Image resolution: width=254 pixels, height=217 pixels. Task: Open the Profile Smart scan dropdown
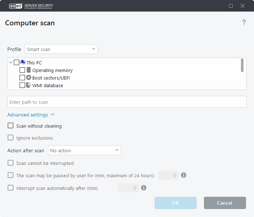pos(61,49)
